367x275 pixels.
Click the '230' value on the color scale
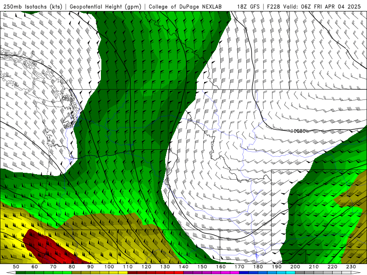pos(351,267)
